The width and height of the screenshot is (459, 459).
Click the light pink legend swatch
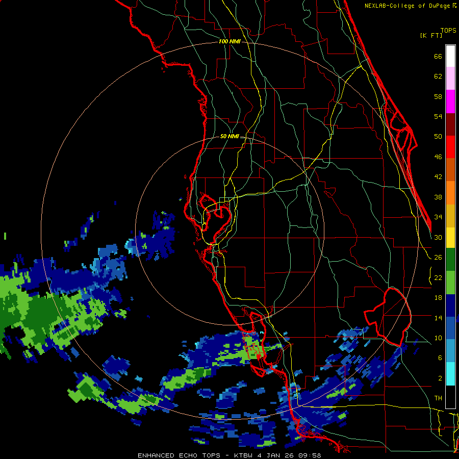pyautogui.click(x=450, y=78)
